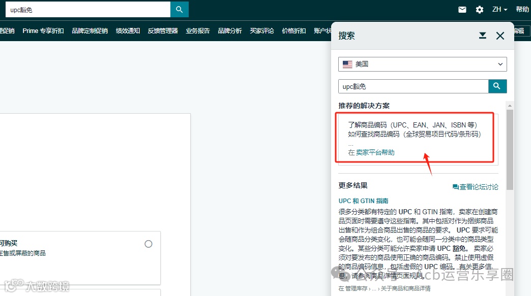Open the UPC 和 GTIN 指南 result
This screenshot has height=296, width=531.
tap(363, 201)
